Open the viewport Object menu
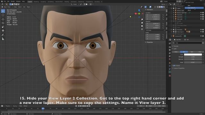205x115 pixels. [29, 7]
